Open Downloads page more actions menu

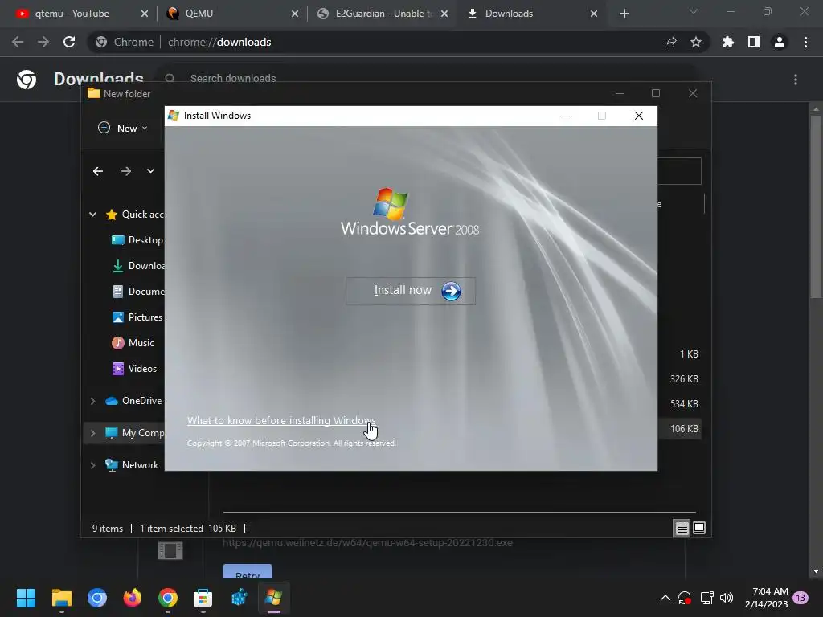(796, 80)
